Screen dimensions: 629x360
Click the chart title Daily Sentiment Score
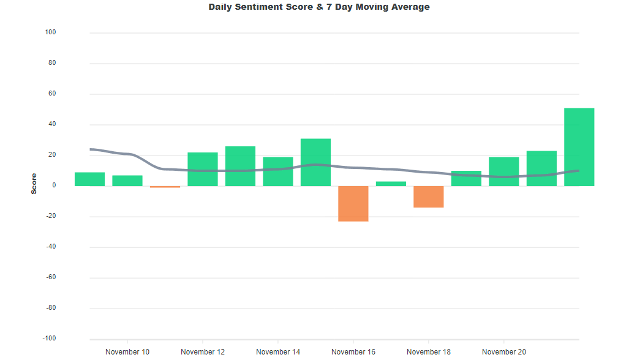pyautogui.click(x=319, y=7)
